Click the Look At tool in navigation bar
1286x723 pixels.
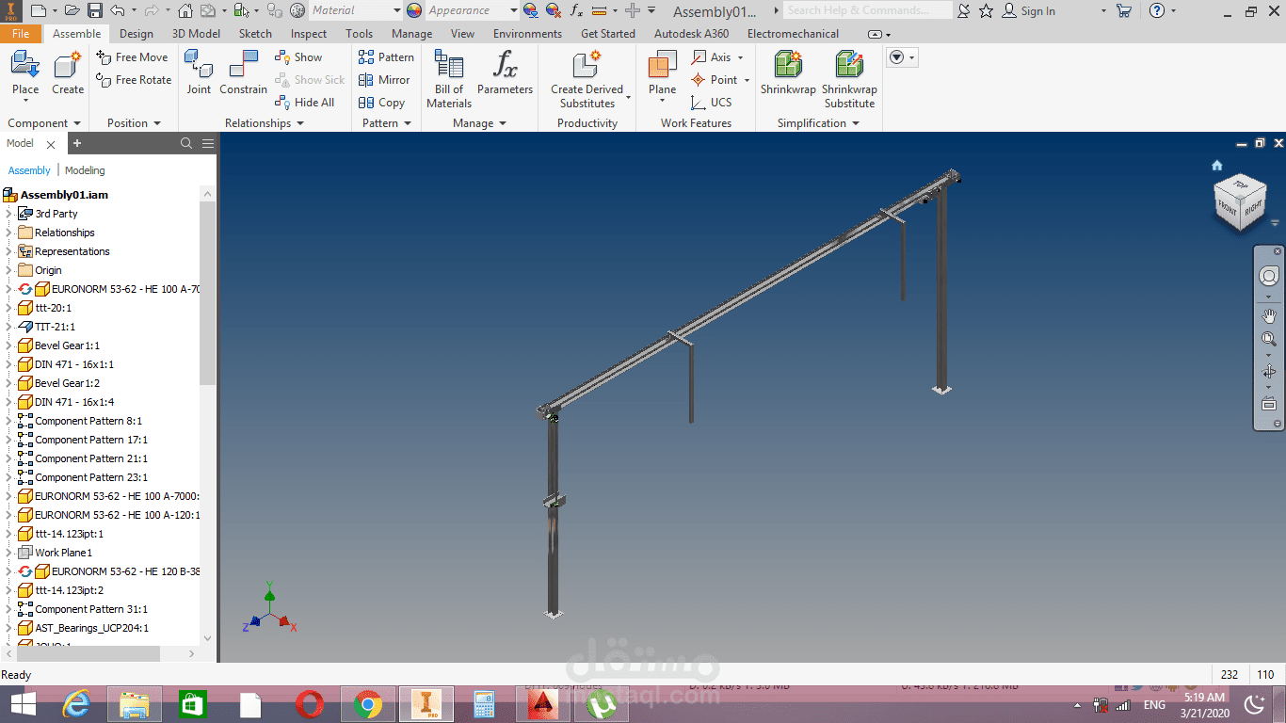click(x=1269, y=404)
